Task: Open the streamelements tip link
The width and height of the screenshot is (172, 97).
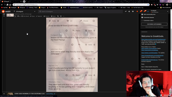Action: [152, 56]
